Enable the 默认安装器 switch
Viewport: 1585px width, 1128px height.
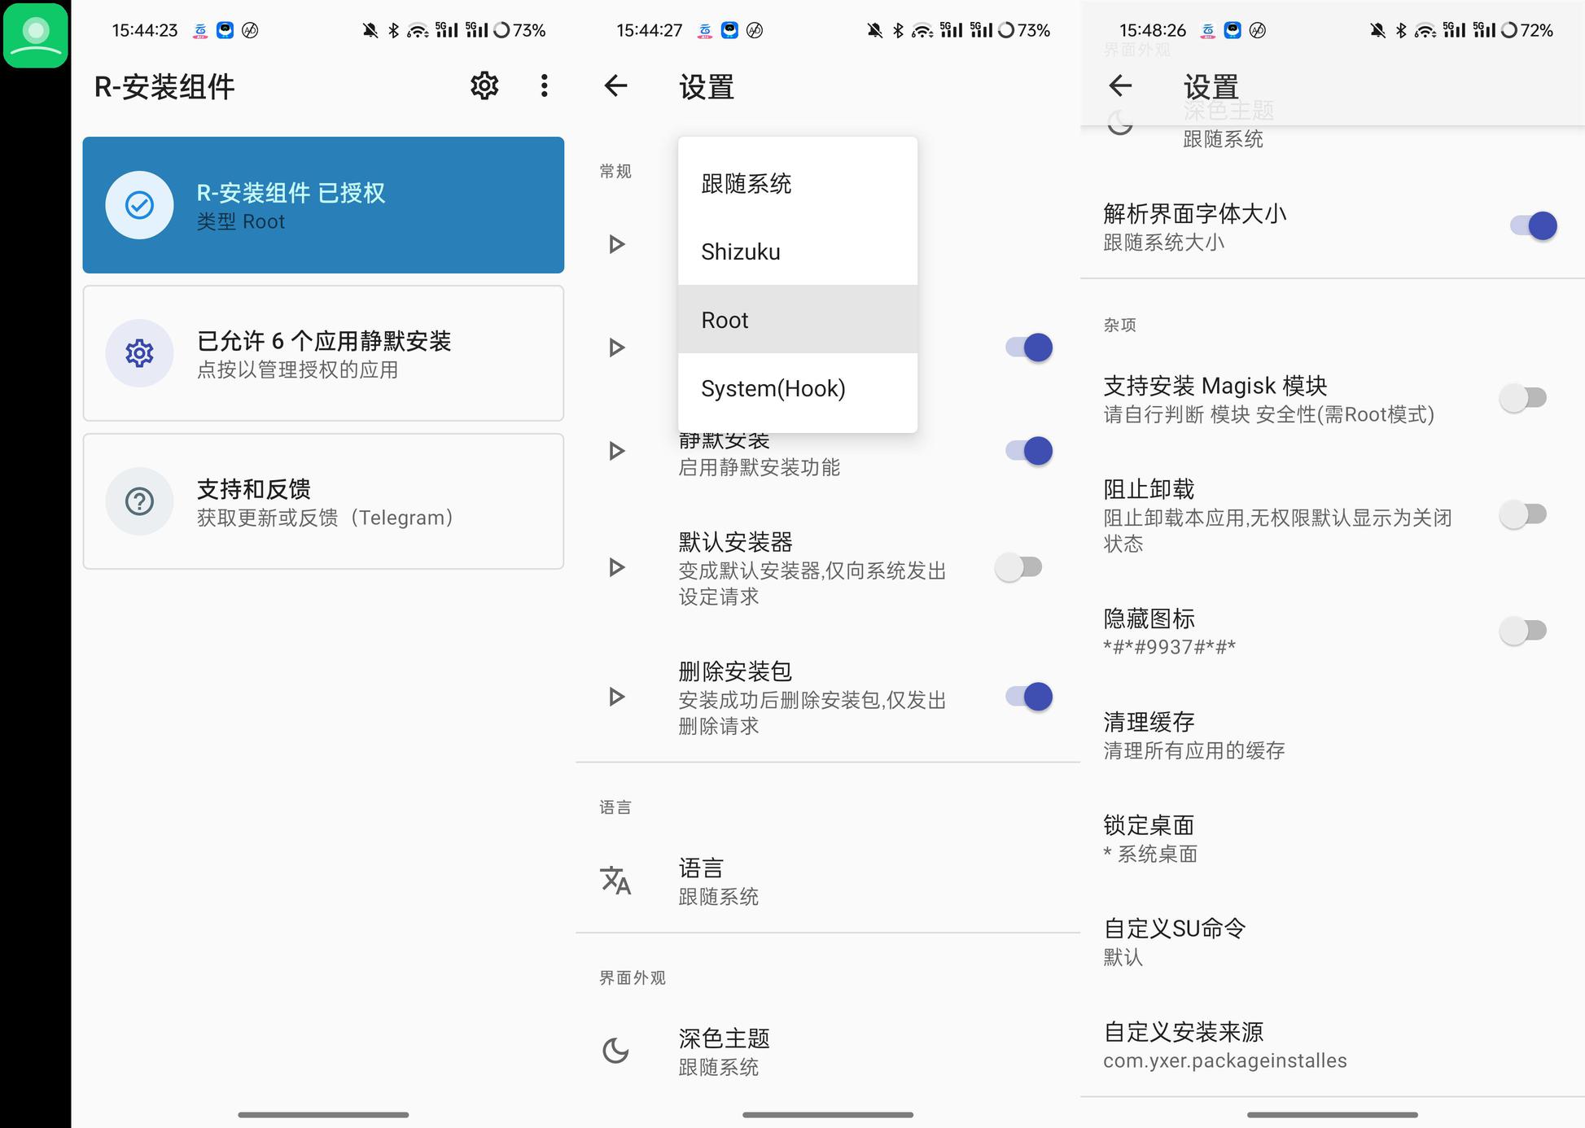tap(1018, 567)
